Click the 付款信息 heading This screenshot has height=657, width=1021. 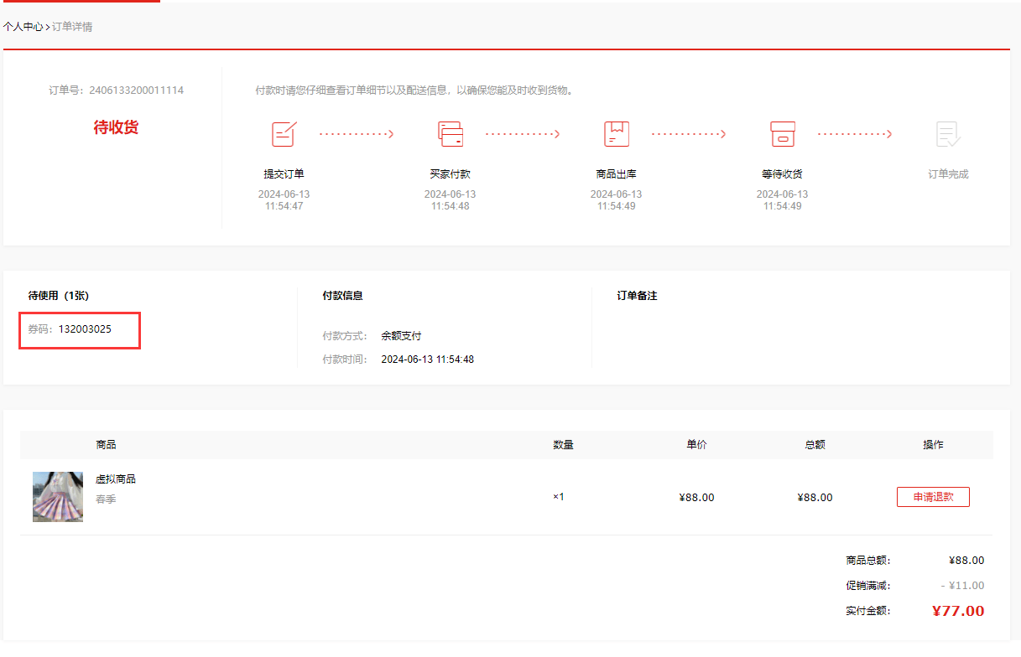342,296
